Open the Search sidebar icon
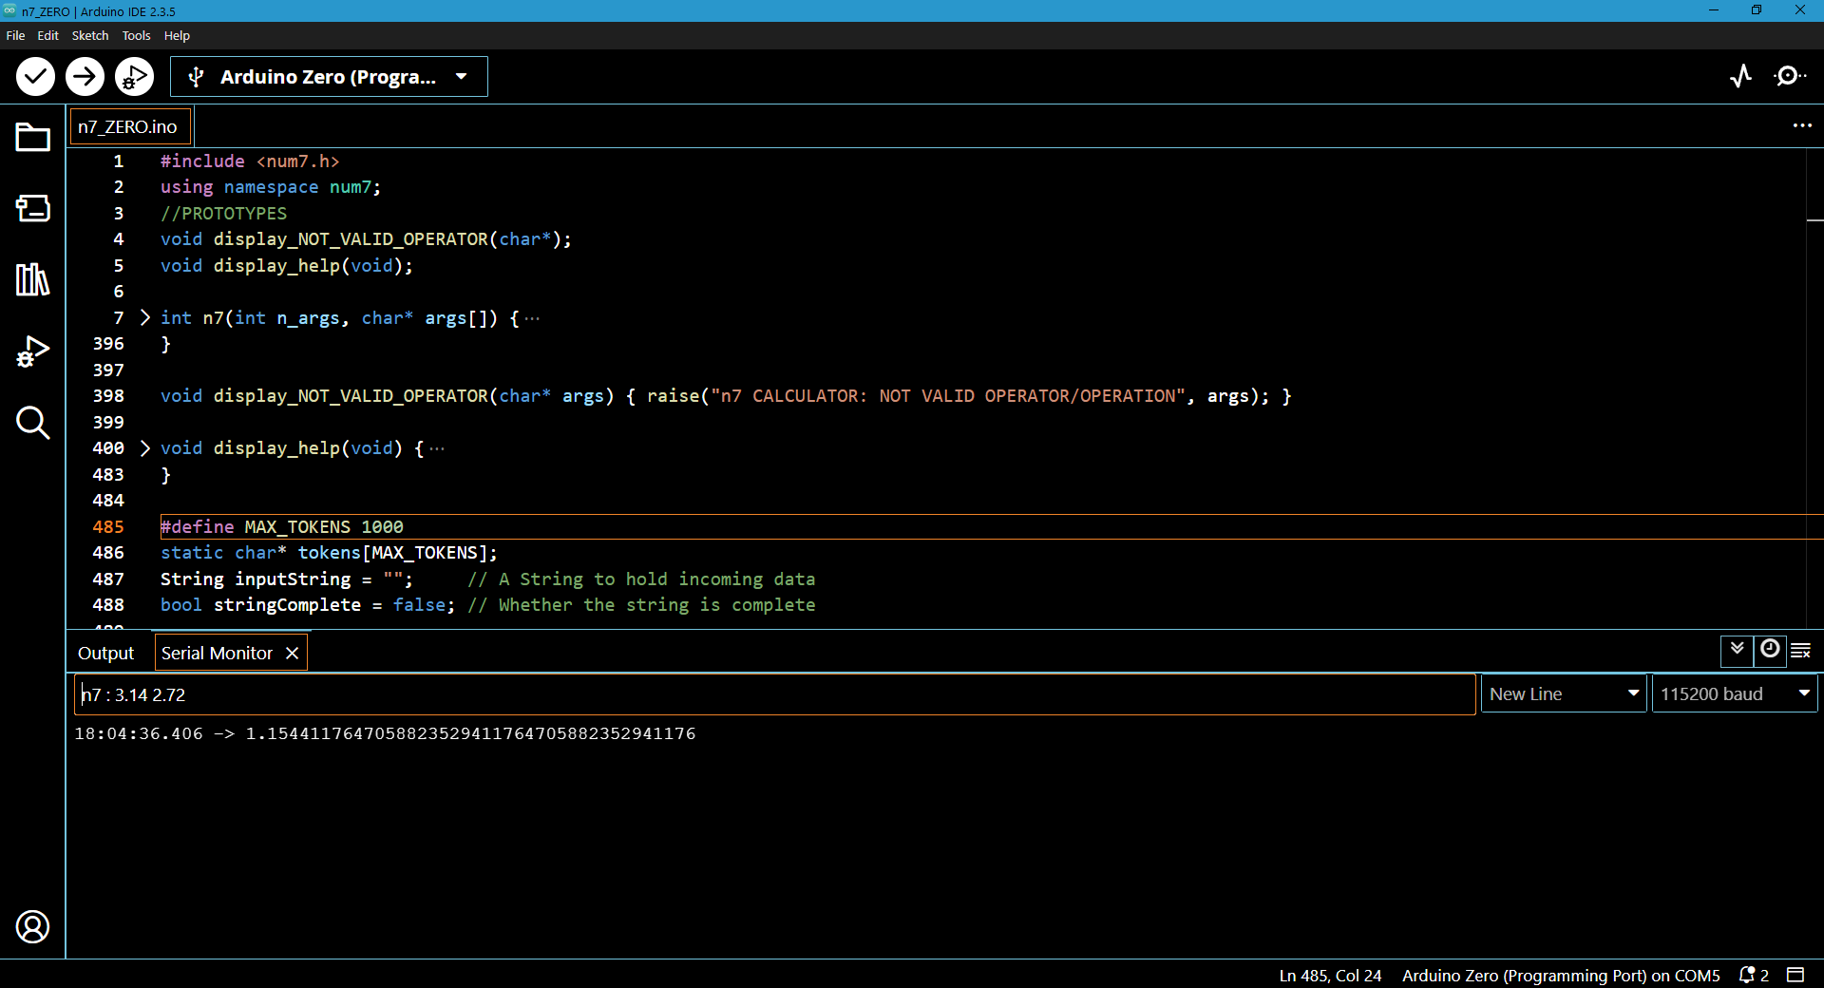Viewport: 1824px width, 988px height. tap(33, 423)
